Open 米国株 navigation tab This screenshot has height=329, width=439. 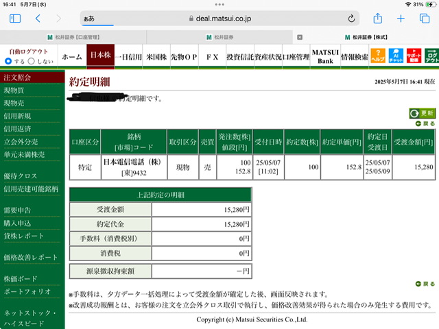click(x=156, y=57)
